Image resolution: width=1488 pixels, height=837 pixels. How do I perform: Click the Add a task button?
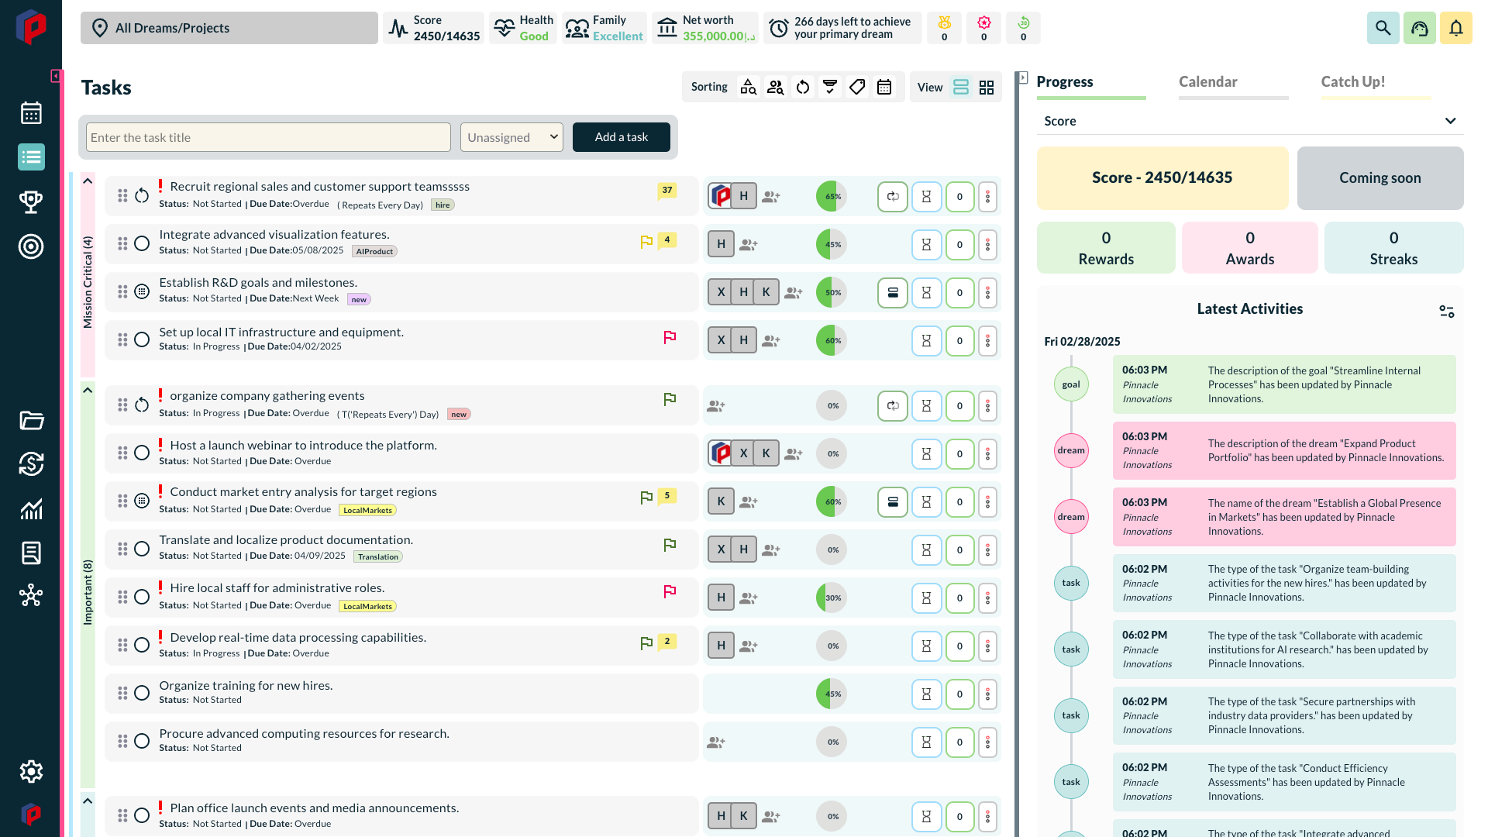[621, 136]
